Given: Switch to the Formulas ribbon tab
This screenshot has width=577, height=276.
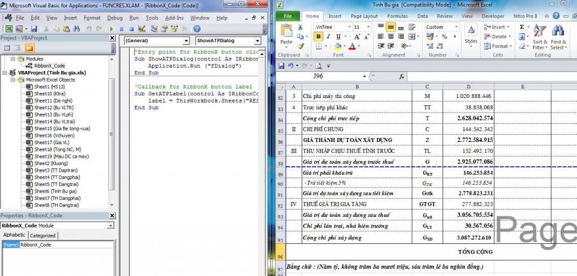Looking at the screenshot, I should (x=397, y=16).
